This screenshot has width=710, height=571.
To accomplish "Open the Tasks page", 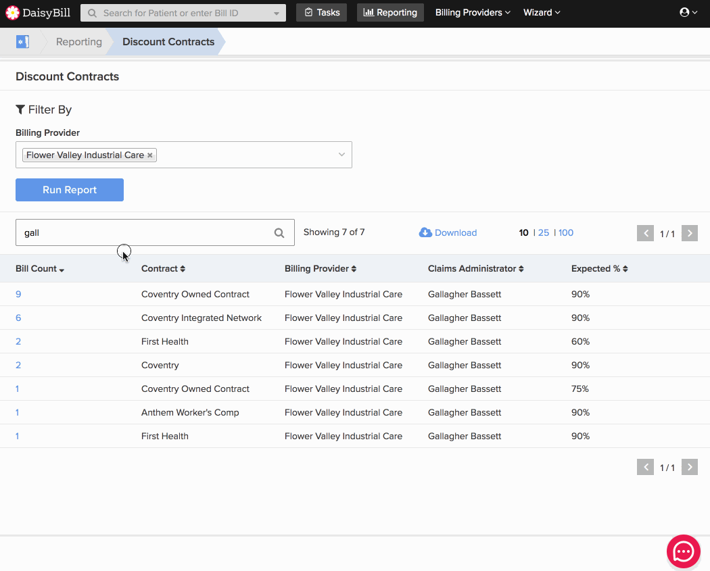I will click(x=321, y=12).
